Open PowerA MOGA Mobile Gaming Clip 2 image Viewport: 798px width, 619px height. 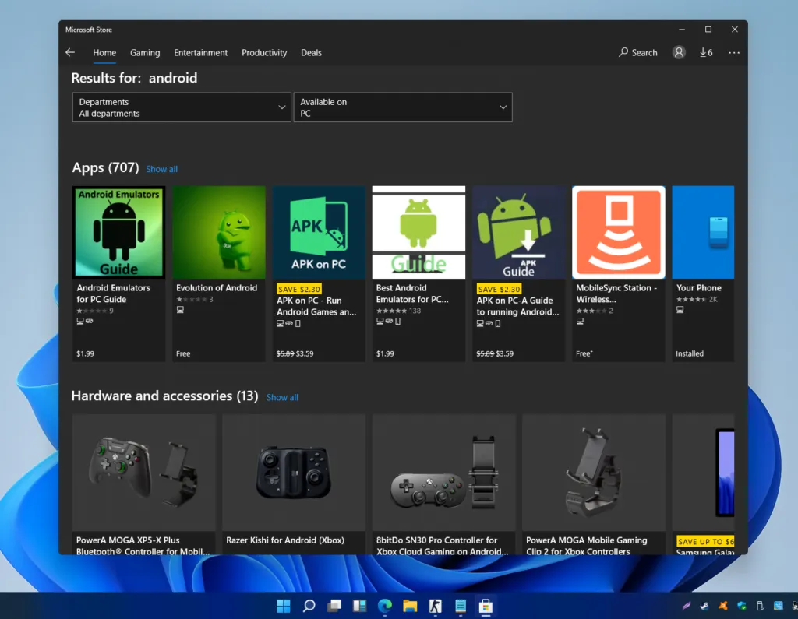point(594,473)
